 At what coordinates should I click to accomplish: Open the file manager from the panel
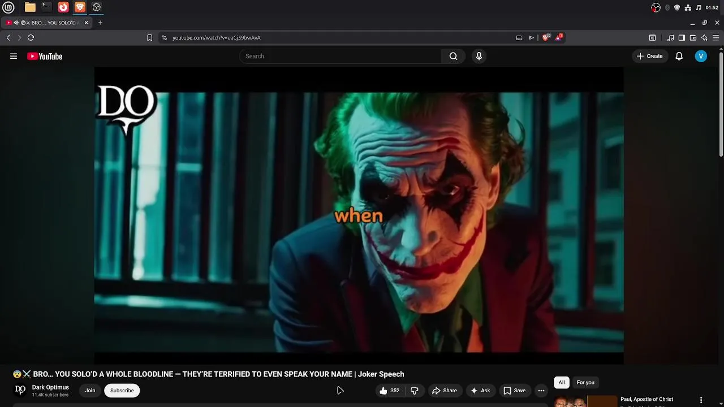[x=30, y=7]
